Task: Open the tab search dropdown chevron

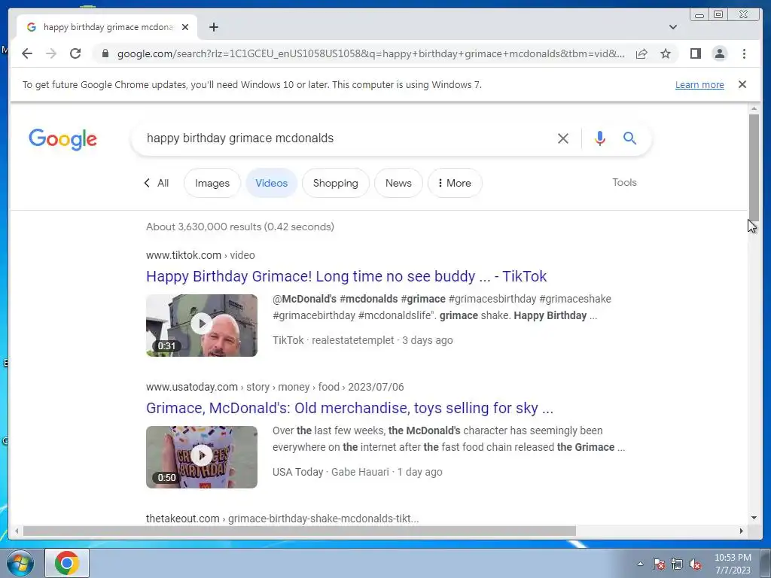Action: click(x=673, y=27)
